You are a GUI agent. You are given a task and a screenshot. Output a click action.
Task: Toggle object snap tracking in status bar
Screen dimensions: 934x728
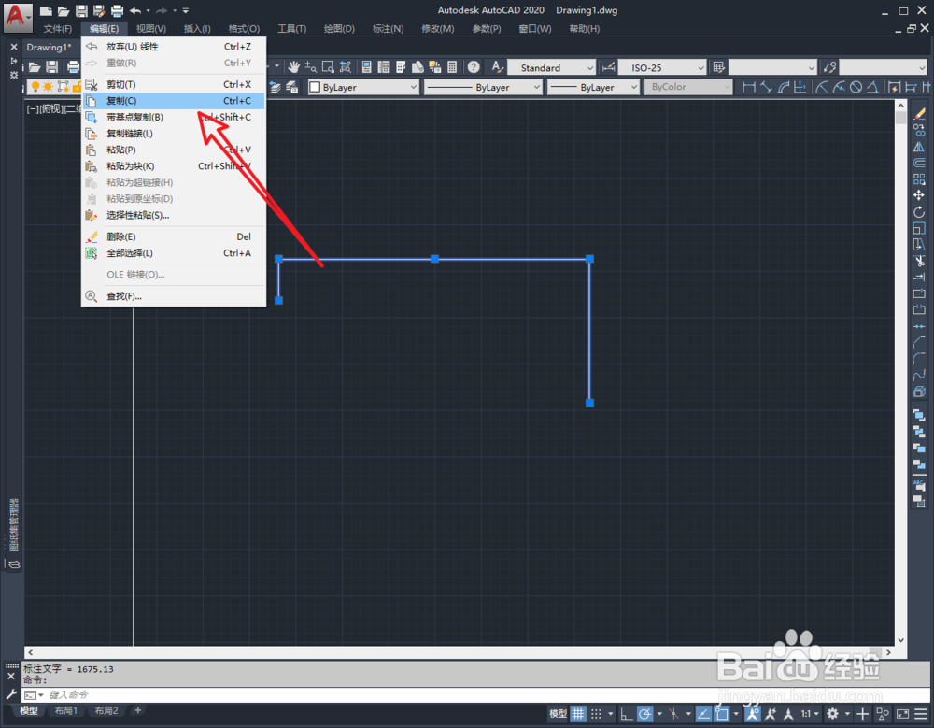click(x=703, y=714)
